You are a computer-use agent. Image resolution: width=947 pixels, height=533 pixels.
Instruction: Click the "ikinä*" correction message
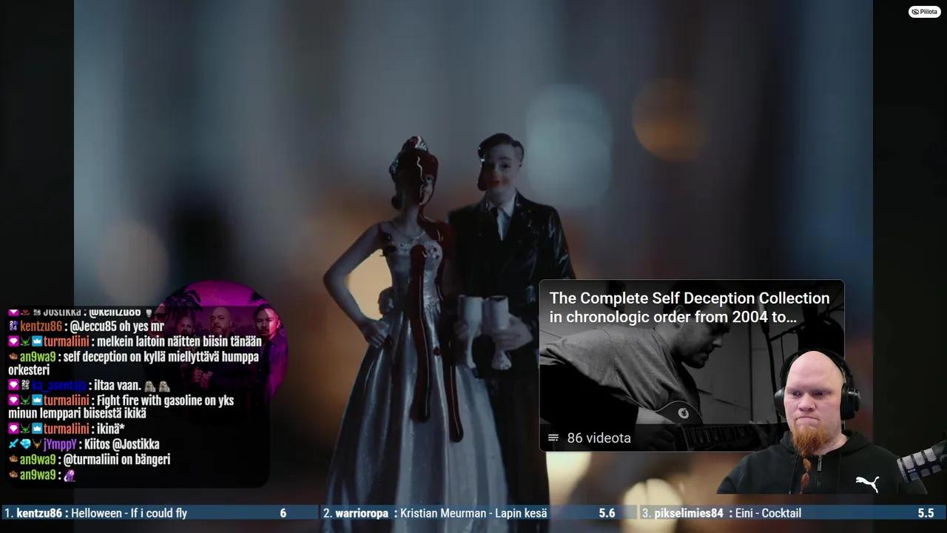coord(111,429)
